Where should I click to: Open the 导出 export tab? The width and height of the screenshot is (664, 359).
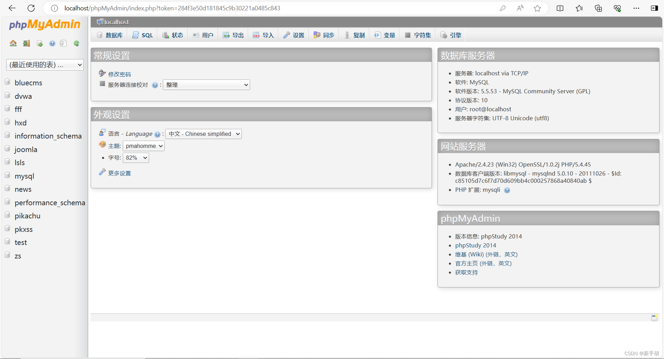click(x=233, y=35)
